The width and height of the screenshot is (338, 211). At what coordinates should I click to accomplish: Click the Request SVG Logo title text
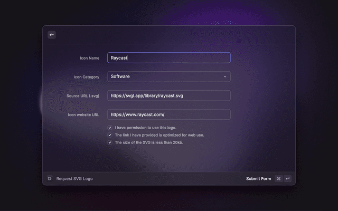pyautogui.click(x=74, y=179)
